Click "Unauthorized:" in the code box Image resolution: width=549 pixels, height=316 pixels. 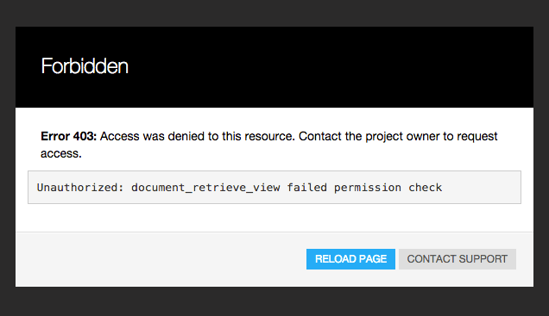[80, 188]
